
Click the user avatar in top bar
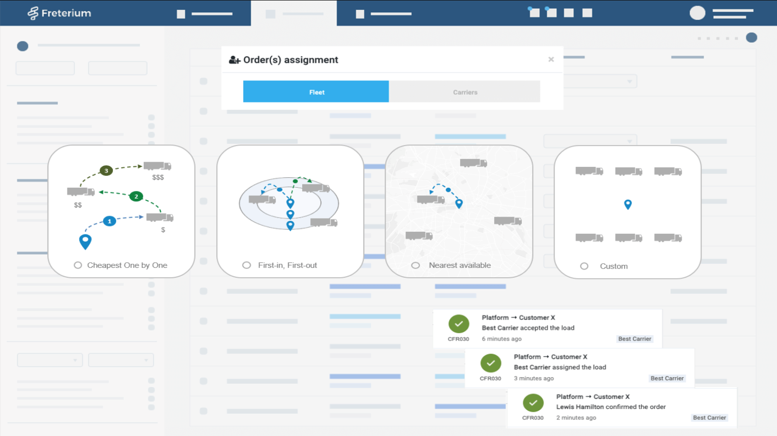click(697, 13)
